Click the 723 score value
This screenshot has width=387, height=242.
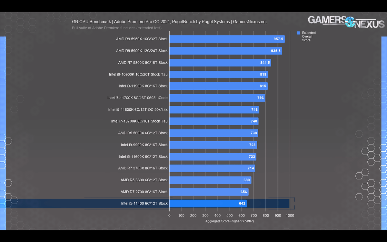tap(252, 156)
